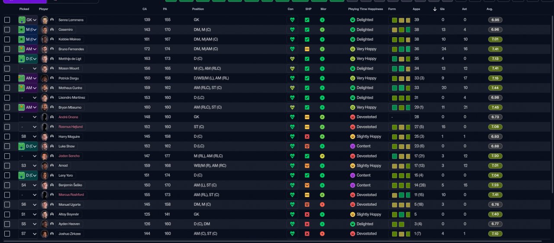Click Jadon Sancho's yellow morale icon
The width and height of the screenshot is (554, 243).
point(322,156)
